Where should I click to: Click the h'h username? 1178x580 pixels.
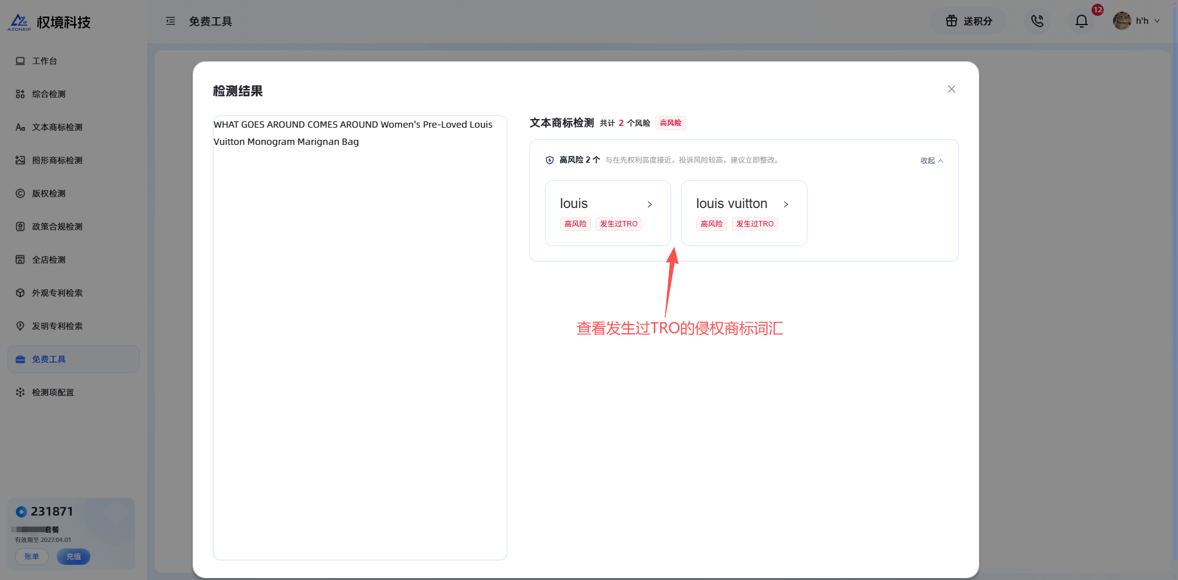[1142, 21]
